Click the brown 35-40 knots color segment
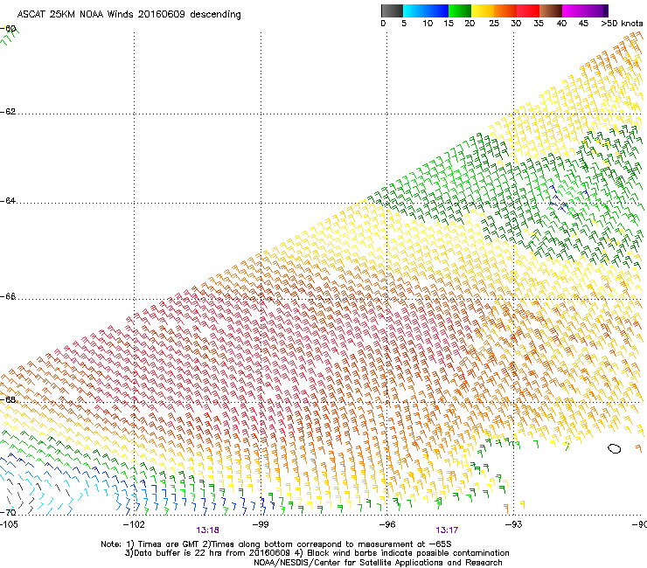This screenshot has height=568, width=647. point(551,10)
